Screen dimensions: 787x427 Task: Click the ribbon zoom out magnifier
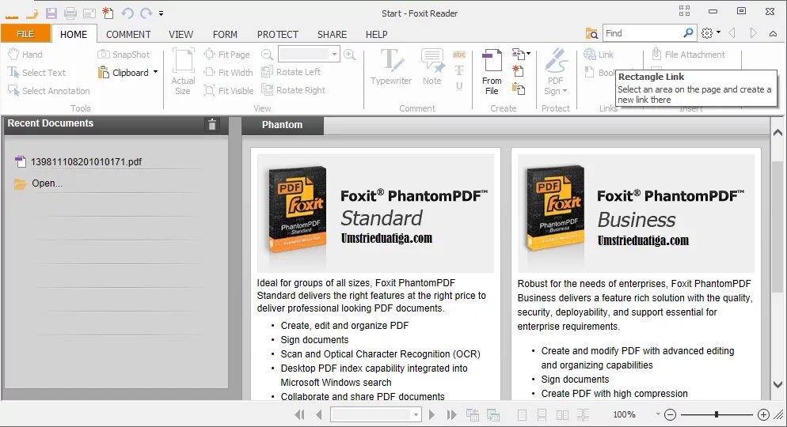[268, 54]
